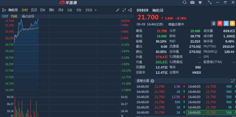Show help for 逐笔交易

[152, 81]
